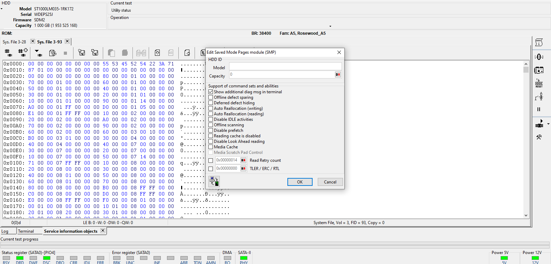
Task: Open the Terminal tab
Action: click(x=26, y=231)
